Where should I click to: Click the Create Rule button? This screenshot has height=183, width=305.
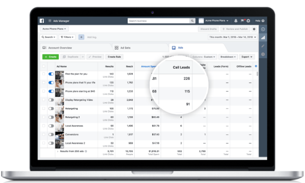(x=115, y=56)
